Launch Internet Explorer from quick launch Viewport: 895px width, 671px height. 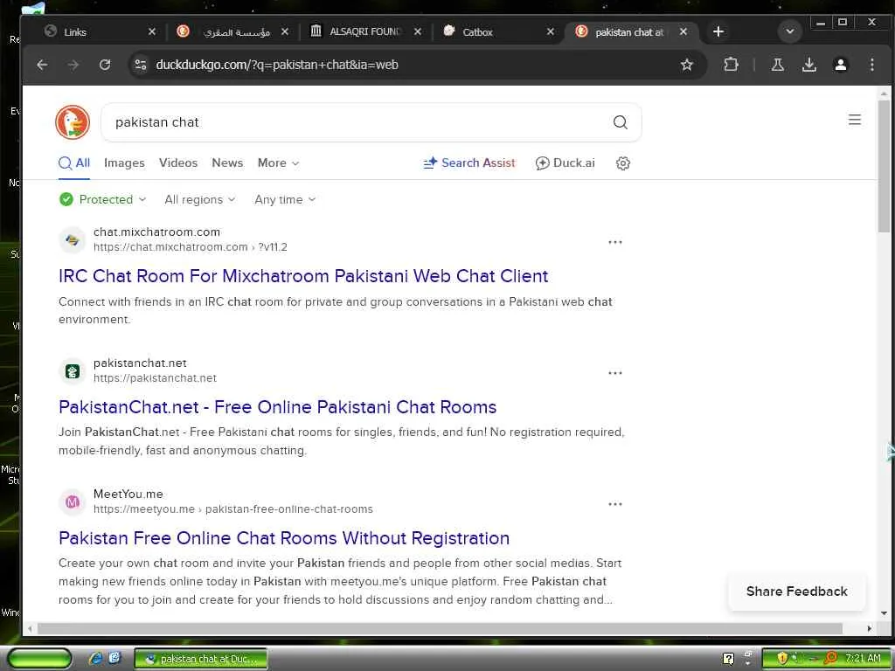(94, 659)
